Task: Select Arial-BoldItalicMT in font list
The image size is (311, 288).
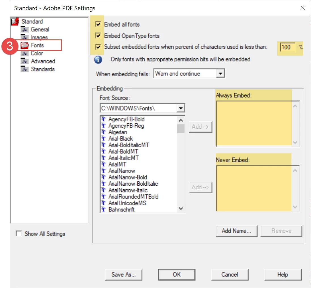Action: point(129,145)
